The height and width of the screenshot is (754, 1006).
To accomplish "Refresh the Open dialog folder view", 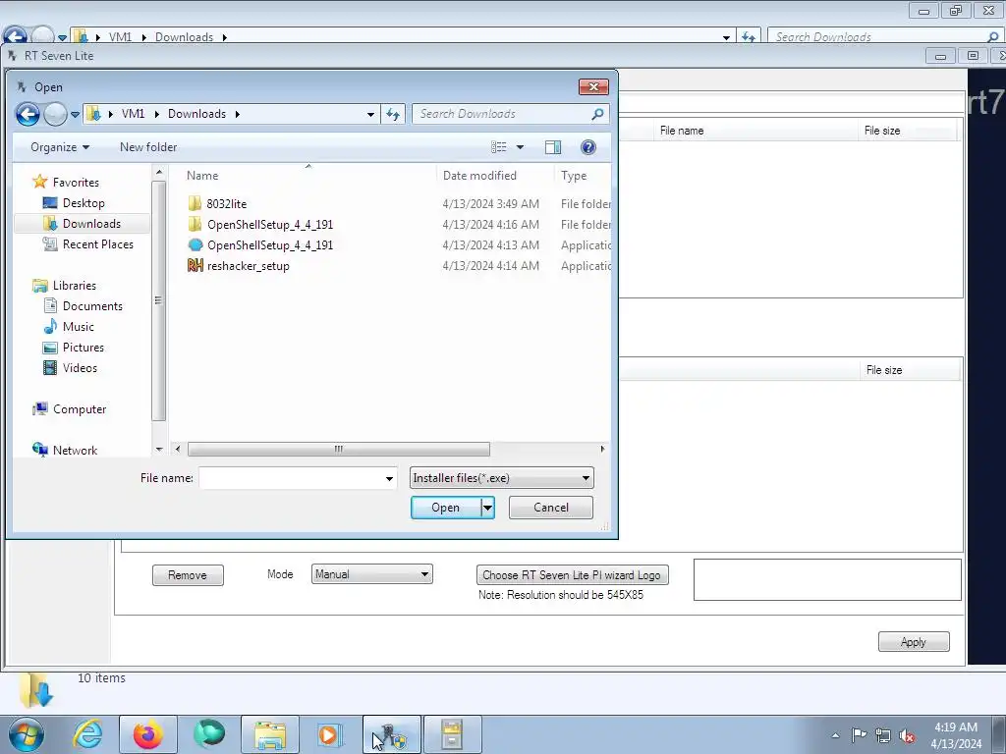I will pyautogui.click(x=393, y=114).
